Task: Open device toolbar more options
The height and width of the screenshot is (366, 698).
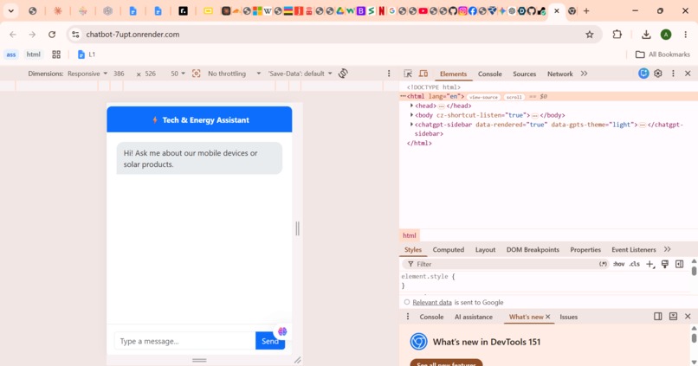Action: [389, 74]
